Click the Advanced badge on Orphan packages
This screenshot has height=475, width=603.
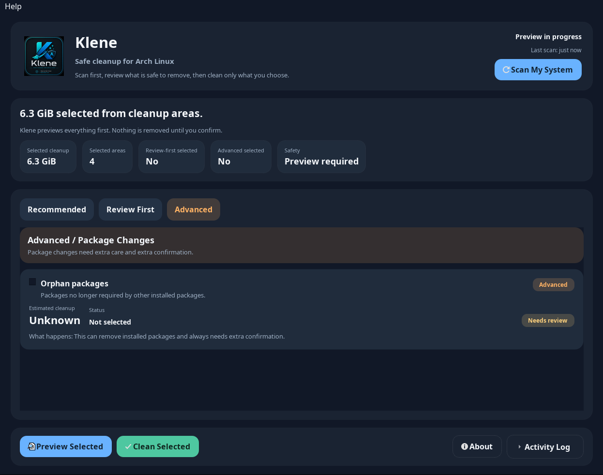553,284
